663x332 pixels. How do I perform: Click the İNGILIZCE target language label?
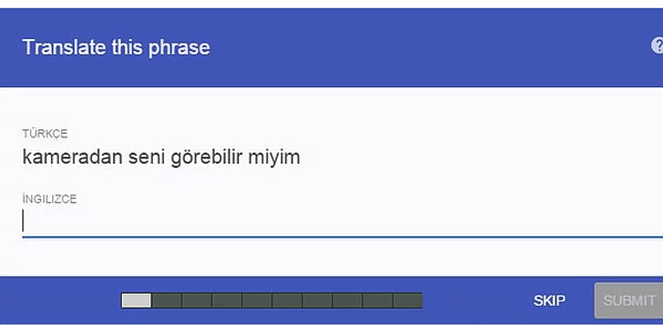[x=49, y=199]
